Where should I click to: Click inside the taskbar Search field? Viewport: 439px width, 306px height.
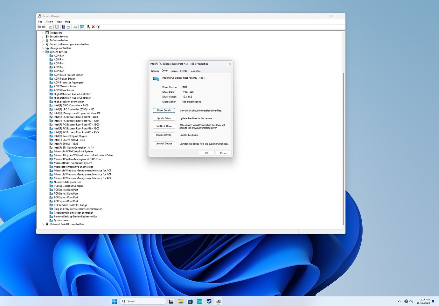pyautogui.click(x=143, y=301)
